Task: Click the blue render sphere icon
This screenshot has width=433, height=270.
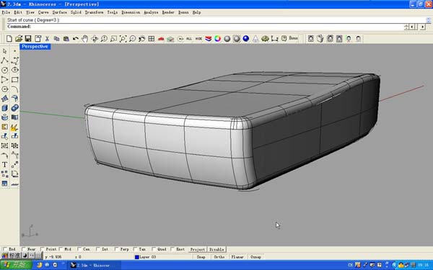Action: (x=246, y=39)
